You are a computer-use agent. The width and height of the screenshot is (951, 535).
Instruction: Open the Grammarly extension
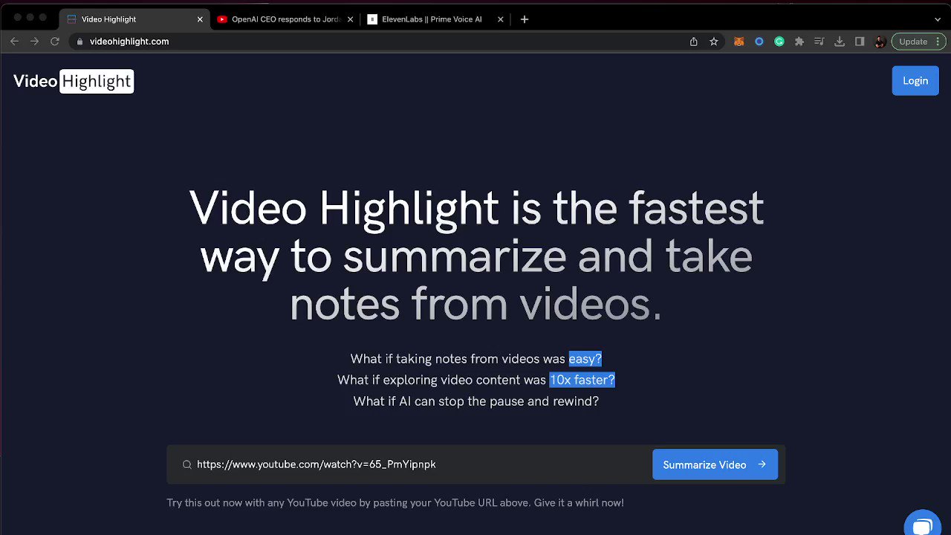779,42
